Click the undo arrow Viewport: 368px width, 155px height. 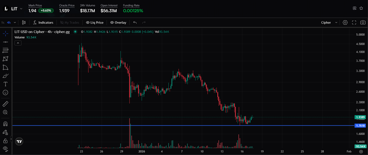(135, 23)
